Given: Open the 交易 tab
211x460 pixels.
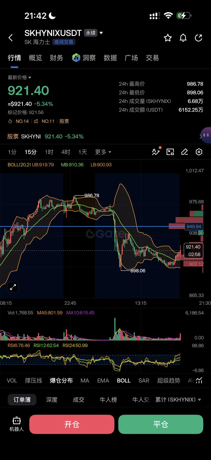Looking at the screenshot, I should 152,58.
